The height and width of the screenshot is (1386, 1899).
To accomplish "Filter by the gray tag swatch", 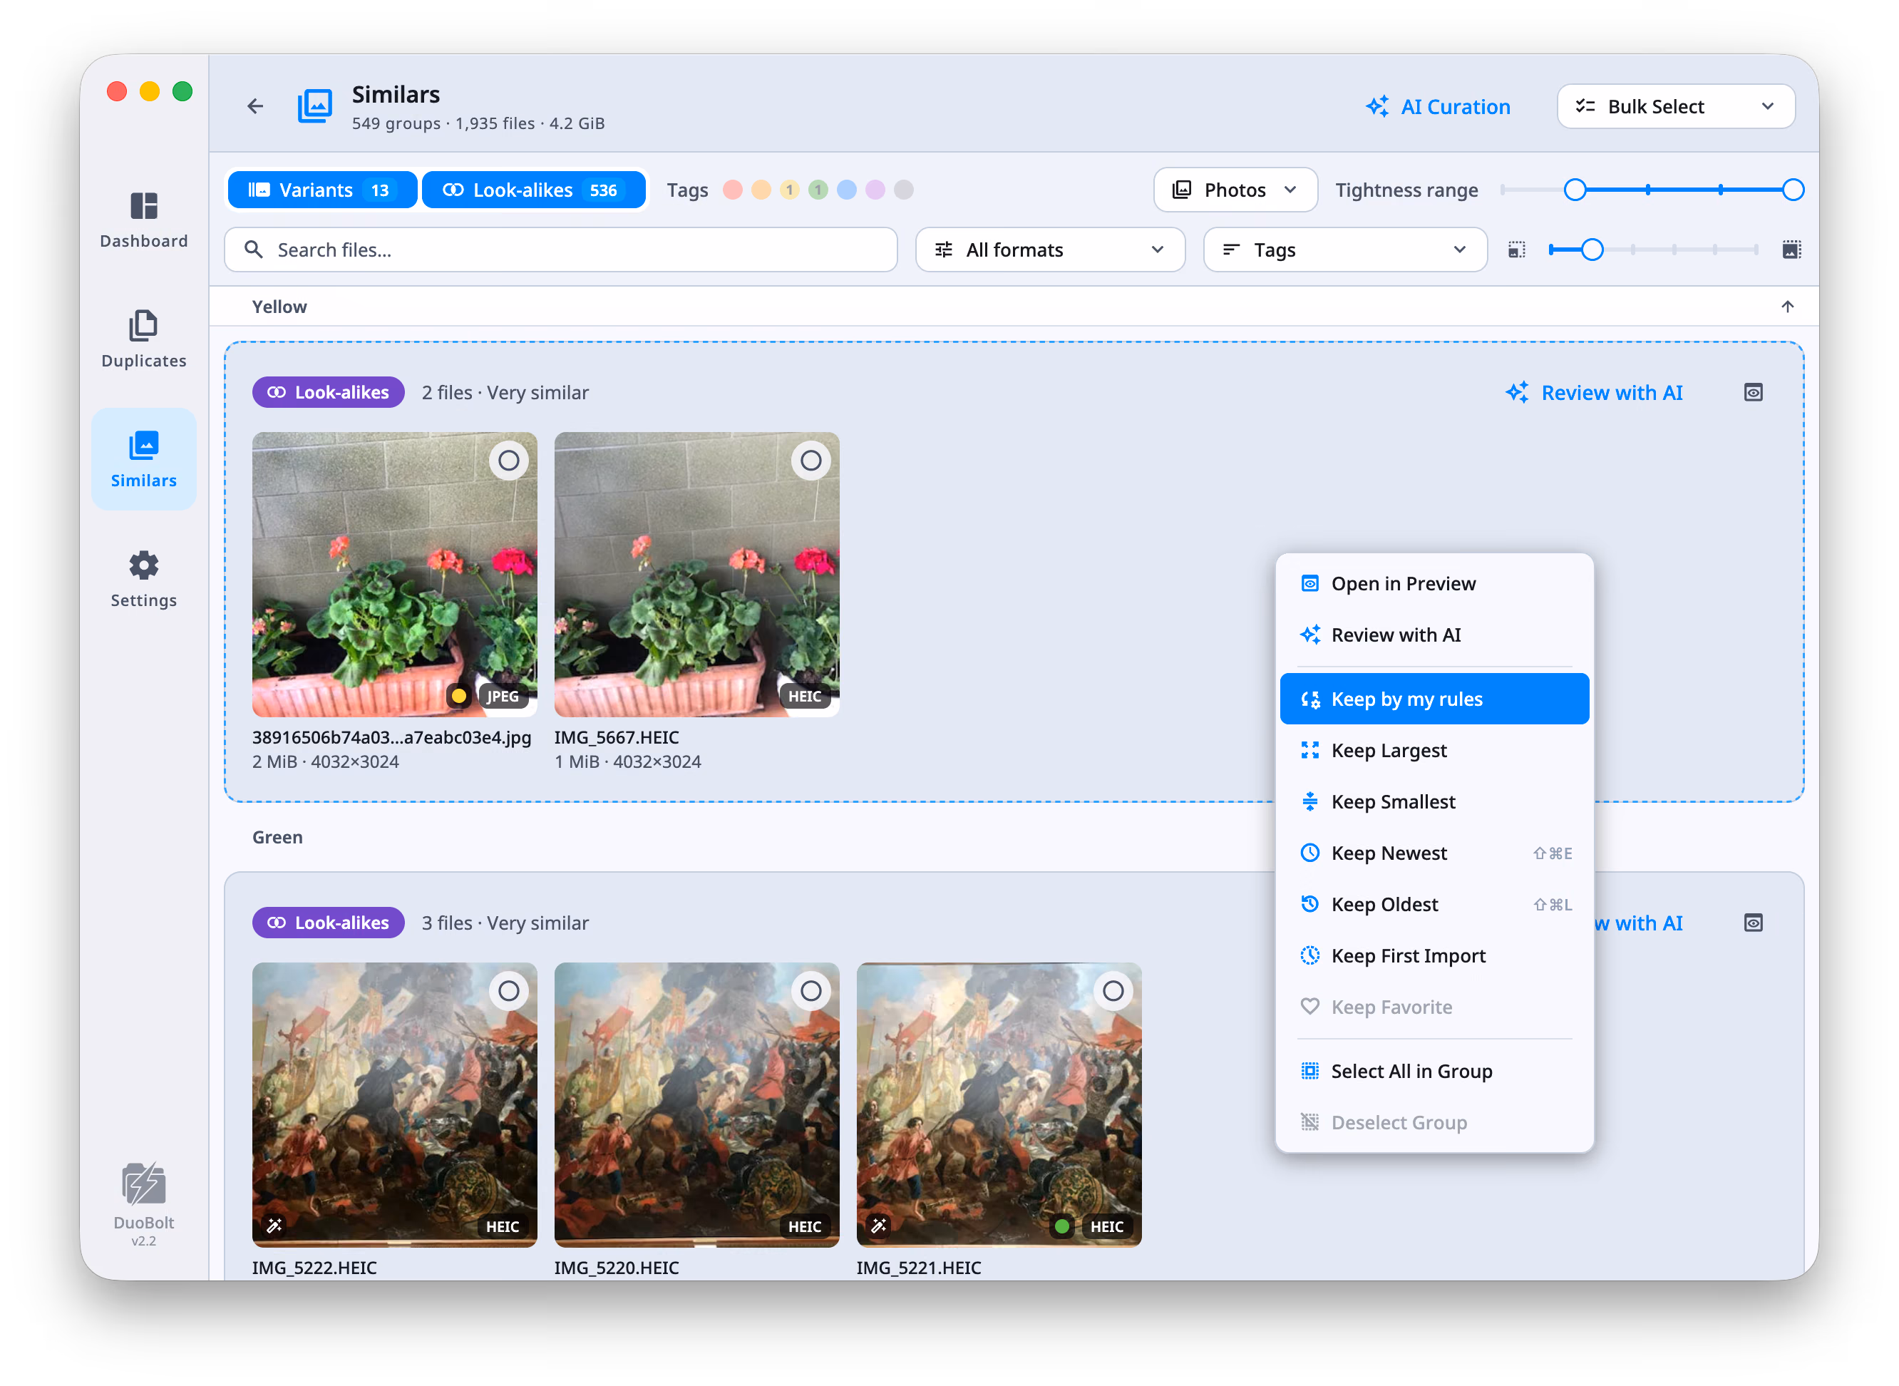I will click(x=903, y=190).
